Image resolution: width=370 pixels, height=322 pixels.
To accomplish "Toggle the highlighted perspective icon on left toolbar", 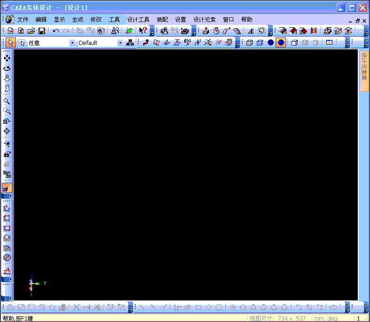I will 7,188.
